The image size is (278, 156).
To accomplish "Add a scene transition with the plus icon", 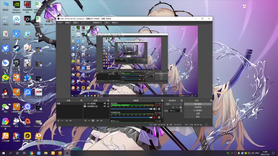I will (x=173, y=107).
